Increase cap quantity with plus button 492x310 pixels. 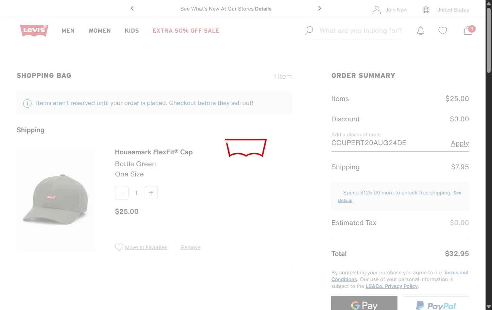click(151, 193)
